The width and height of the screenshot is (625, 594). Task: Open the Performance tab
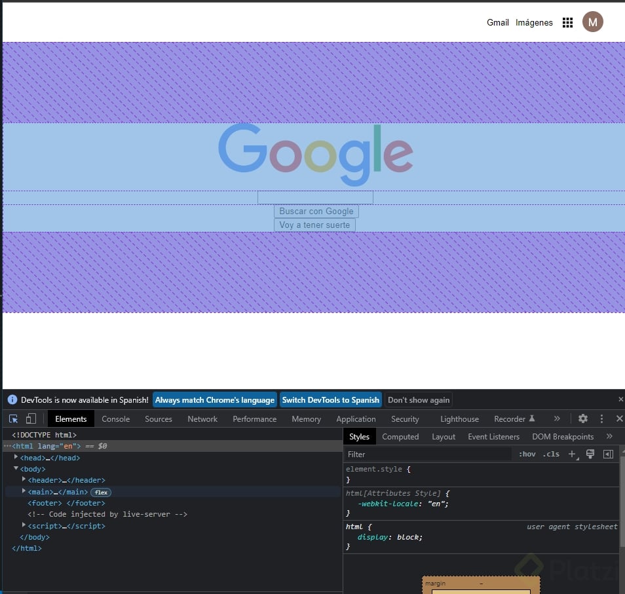254,419
